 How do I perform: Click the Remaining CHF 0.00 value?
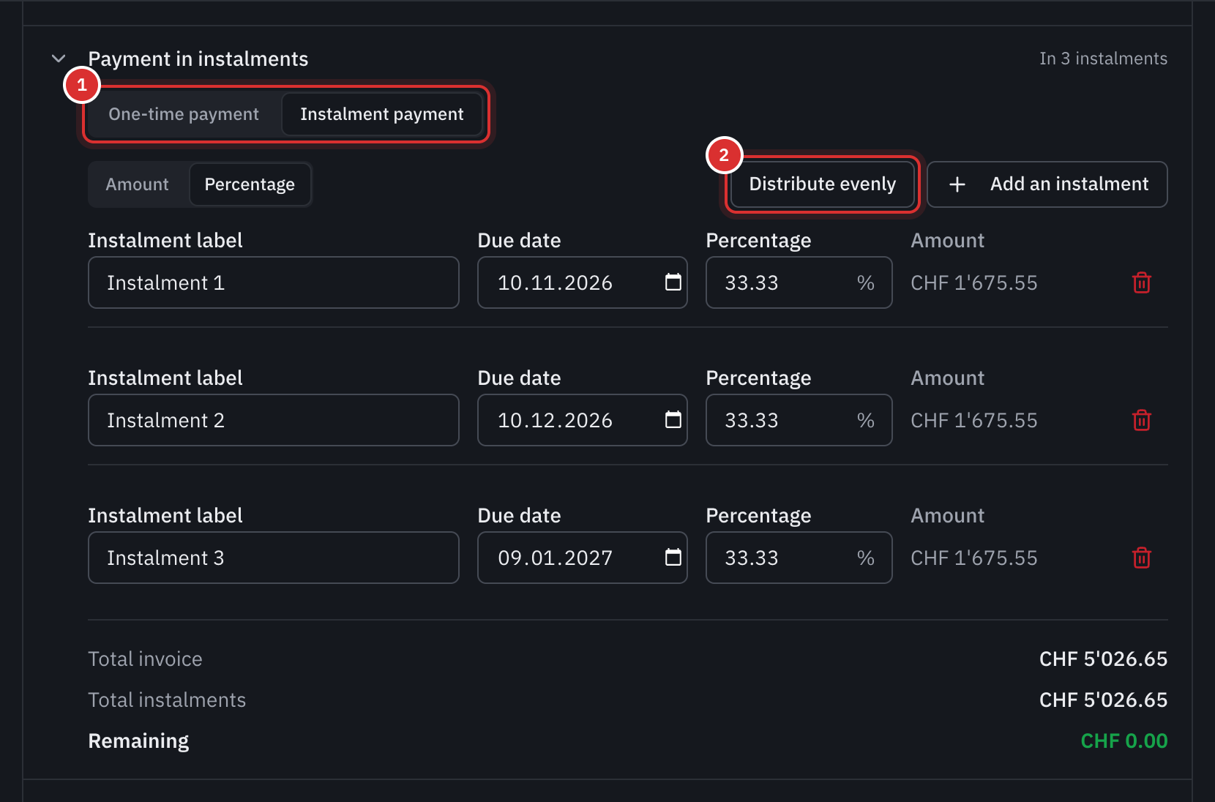1124,741
